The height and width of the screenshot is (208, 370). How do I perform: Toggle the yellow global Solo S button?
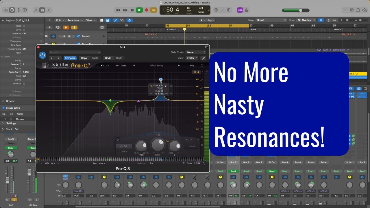tap(74, 27)
